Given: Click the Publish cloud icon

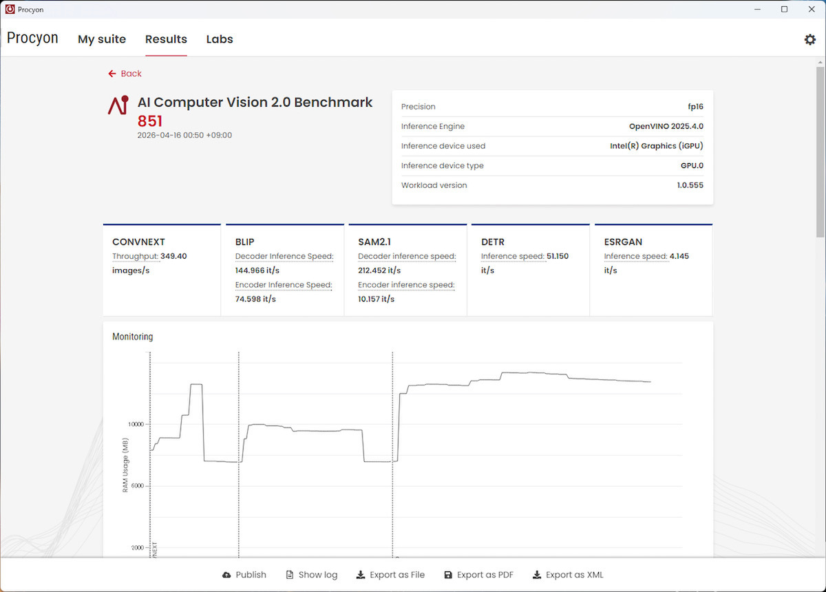Looking at the screenshot, I should tap(226, 575).
